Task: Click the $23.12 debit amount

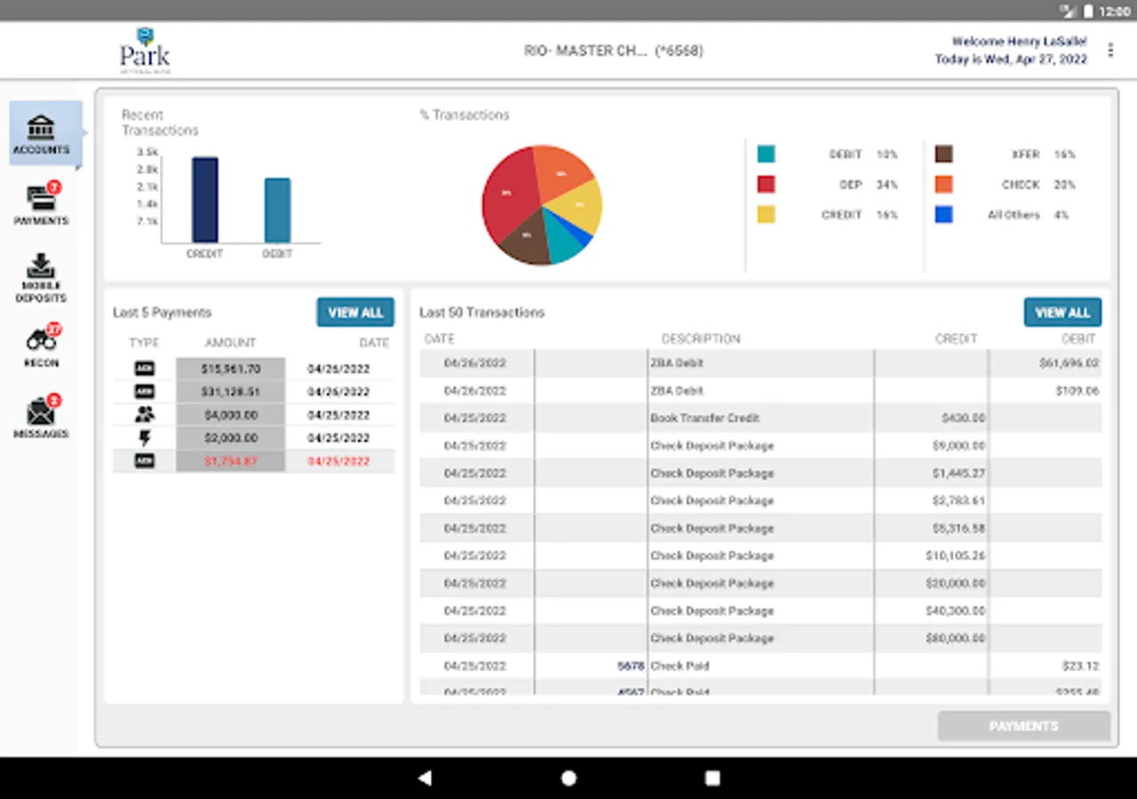Action: tap(1080, 666)
